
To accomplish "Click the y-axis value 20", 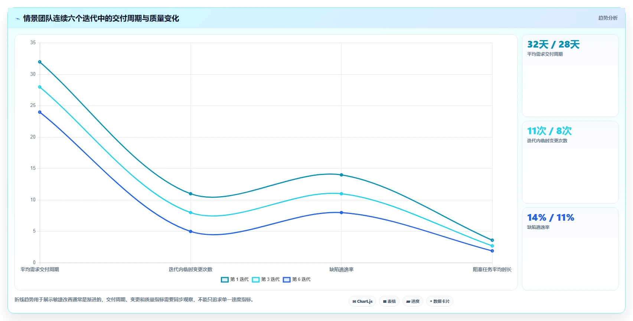I will tap(33, 137).
